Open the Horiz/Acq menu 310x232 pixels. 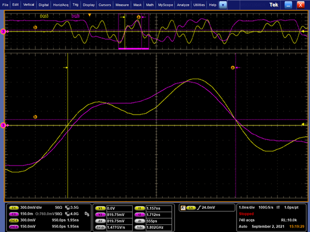point(61,4)
